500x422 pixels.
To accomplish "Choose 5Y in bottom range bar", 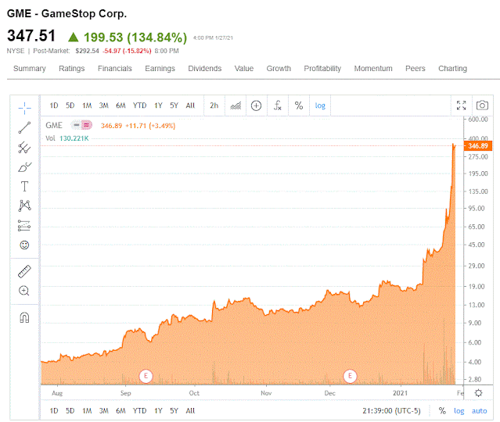I will pos(174,411).
